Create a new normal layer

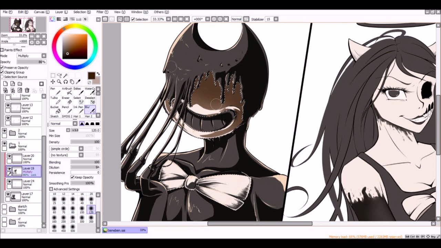pos(6,84)
